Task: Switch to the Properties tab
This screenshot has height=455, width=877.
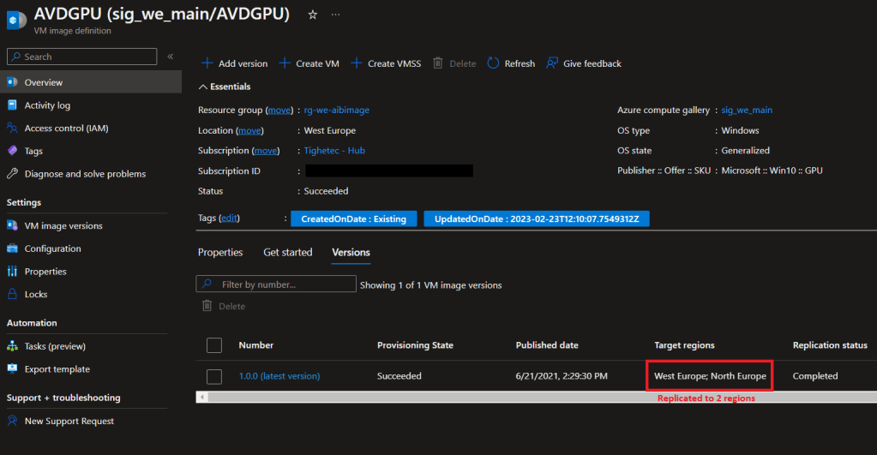Action: 220,253
